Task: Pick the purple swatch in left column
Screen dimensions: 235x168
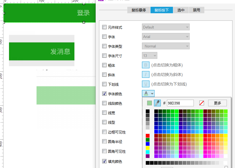Action: coord(147,156)
